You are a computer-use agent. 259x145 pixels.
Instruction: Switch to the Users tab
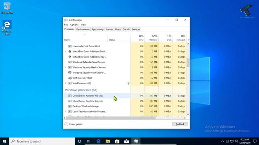[118, 29]
